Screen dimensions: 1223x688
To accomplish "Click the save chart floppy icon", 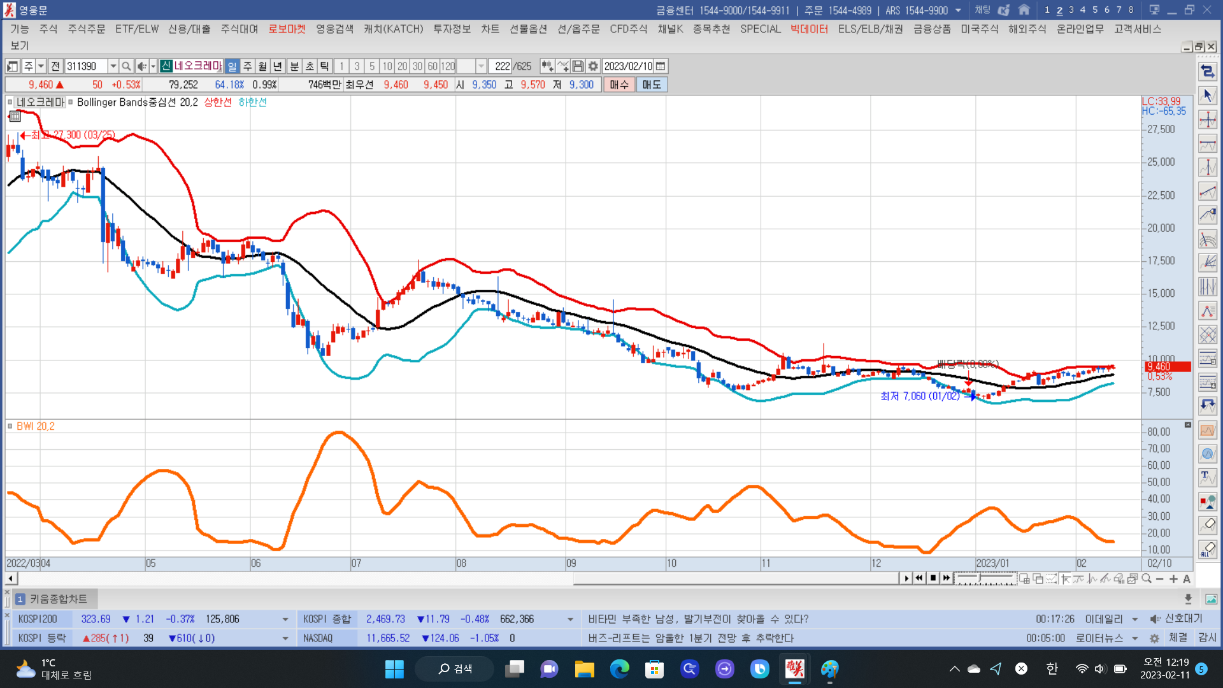I will pyautogui.click(x=578, y=66).
